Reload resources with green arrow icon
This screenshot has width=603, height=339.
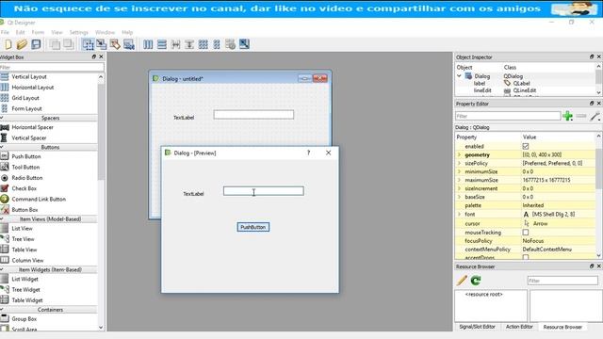(476, 281)
